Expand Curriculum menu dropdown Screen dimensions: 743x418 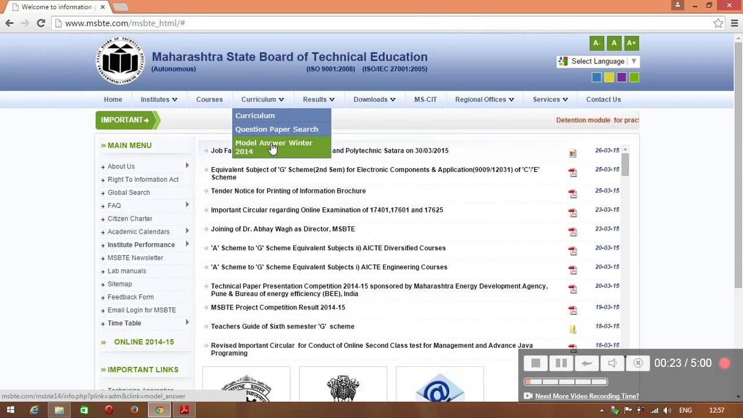point(262,99)
